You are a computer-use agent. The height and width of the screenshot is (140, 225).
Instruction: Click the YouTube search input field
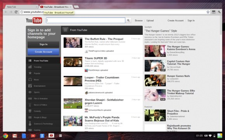pyautogui.click(x=85, y=20)
